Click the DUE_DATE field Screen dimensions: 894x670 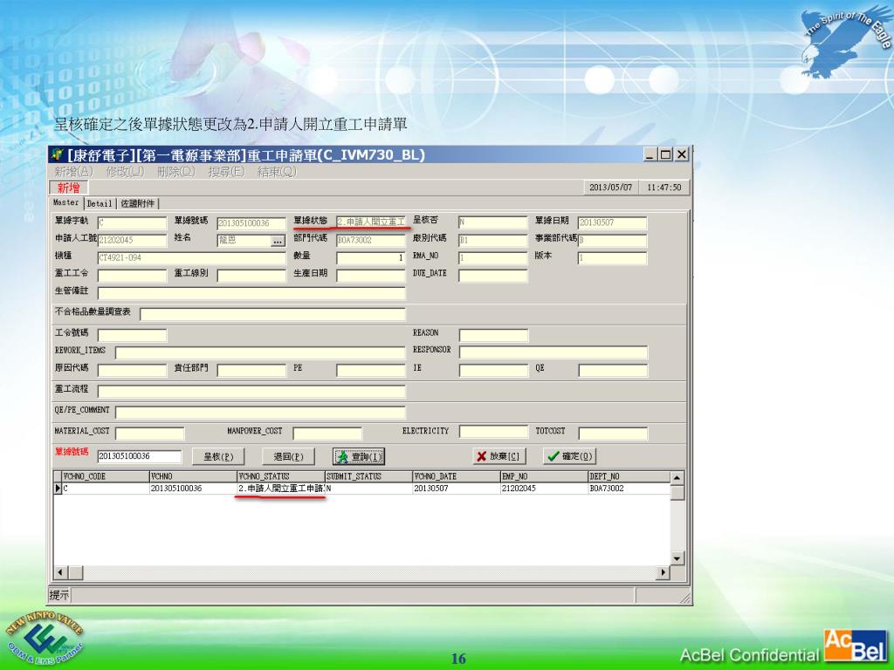point(493,276)
